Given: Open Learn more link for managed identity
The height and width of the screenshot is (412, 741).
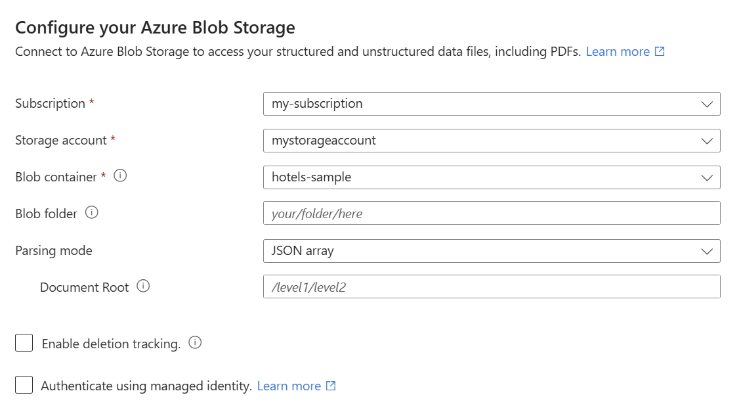Looking at the screenshot, I should (x=289, y=386).
